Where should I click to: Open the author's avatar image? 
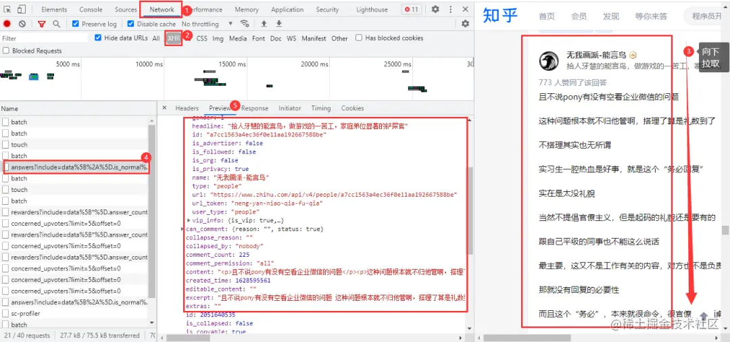pos(549,60)
